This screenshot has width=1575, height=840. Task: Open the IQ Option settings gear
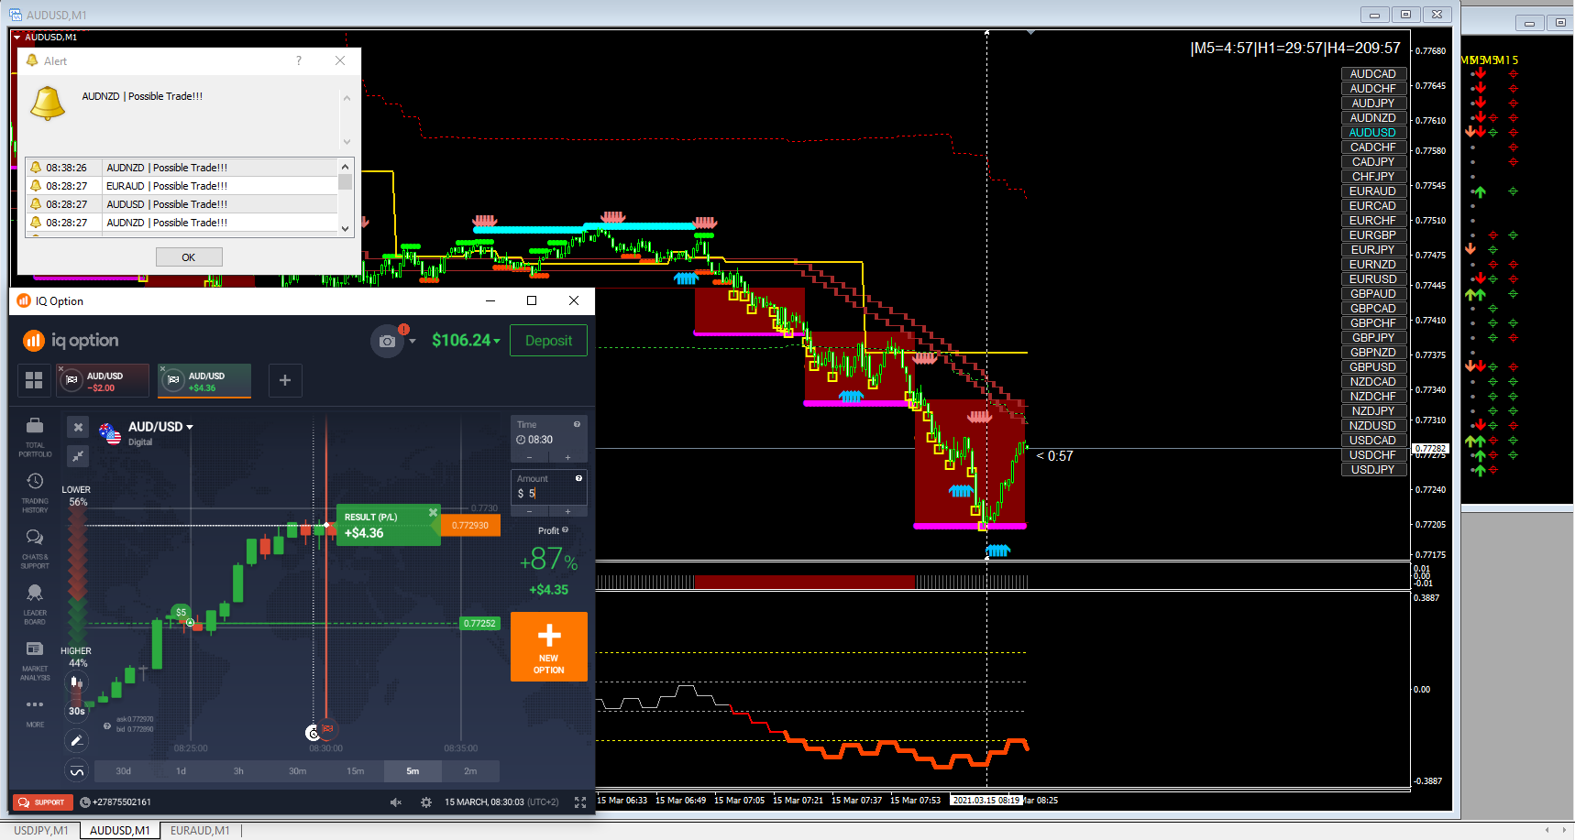pyautogui.click(x=426, y=802)
